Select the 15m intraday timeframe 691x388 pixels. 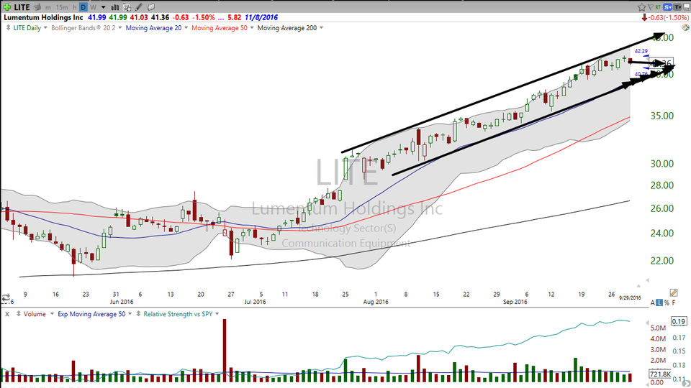click(x=62, y=7)
